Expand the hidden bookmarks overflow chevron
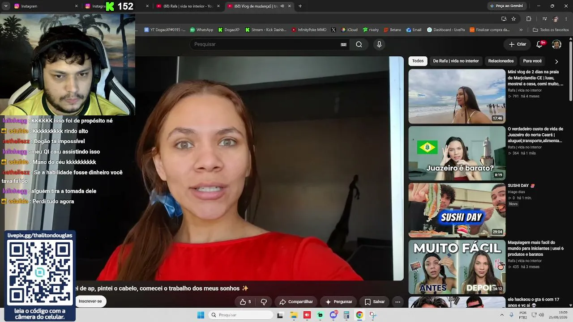573x322 pixels. click(x=521, y=30)
